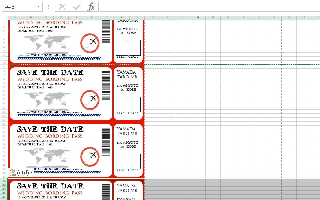The width and height of the screenshot is (320, 200).
Task: Click the Cancel X icon in formula bar
Action: [x=62, y=7]
